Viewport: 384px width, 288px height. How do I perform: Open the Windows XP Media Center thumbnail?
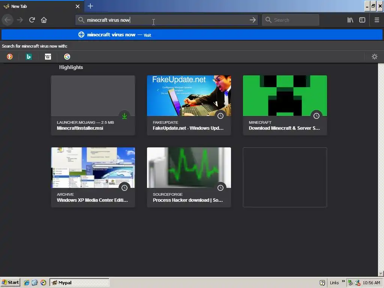pos(93,168)
